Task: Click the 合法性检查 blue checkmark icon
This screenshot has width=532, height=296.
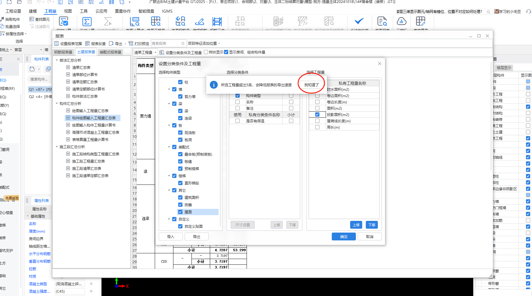Action: point(359,21)
